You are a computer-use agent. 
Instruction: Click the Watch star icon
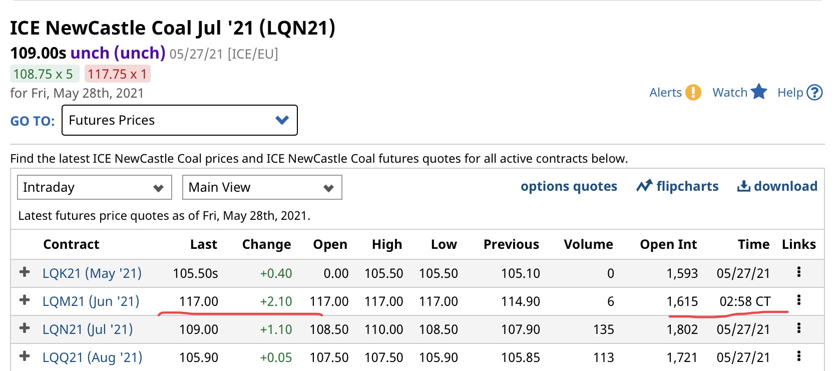(x=759, y=92)
